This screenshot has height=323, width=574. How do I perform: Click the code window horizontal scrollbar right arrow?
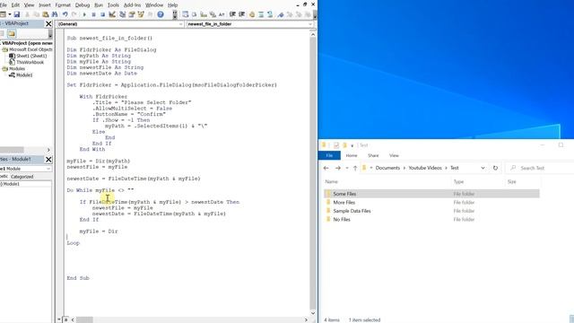point(307,319)
